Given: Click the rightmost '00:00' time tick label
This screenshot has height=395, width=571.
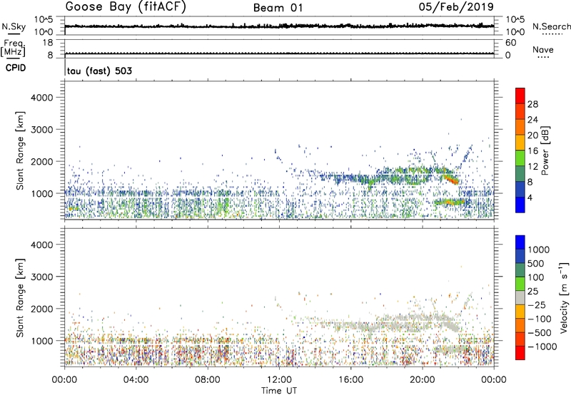Looking at the screenshot, I should pyautogui.click(x=494, y=380).
